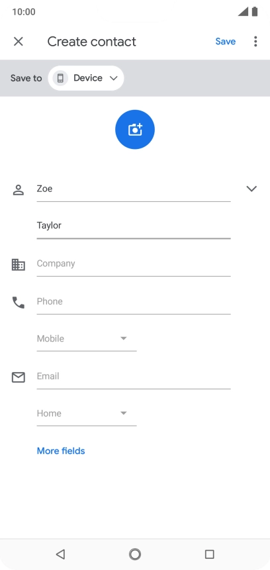This screenshot has width=270, height=570.
Task: Select the first name field containing Zoe
Action: click(x=134, y=189)
